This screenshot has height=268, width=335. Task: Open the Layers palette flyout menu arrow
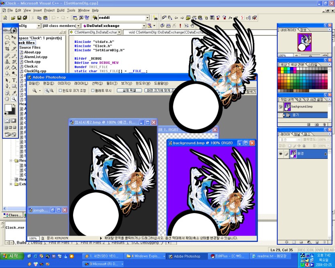click(329, 134)
